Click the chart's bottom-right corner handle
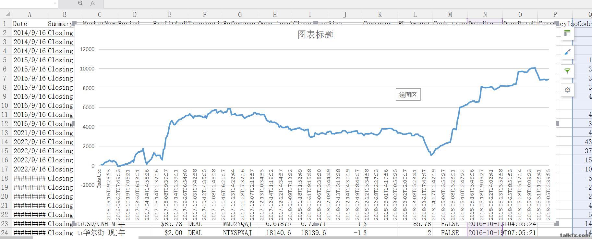The width and height of the screenshot is (592, 239). click(x=557, y=223)
